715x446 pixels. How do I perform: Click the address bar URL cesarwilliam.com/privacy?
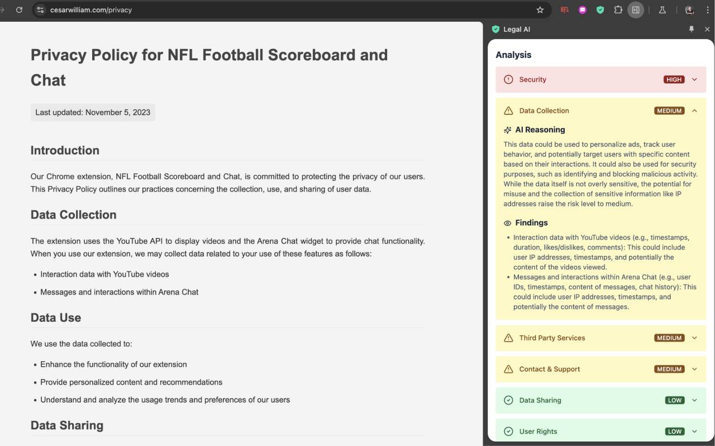pyautogui.click(x=91, y=10)
